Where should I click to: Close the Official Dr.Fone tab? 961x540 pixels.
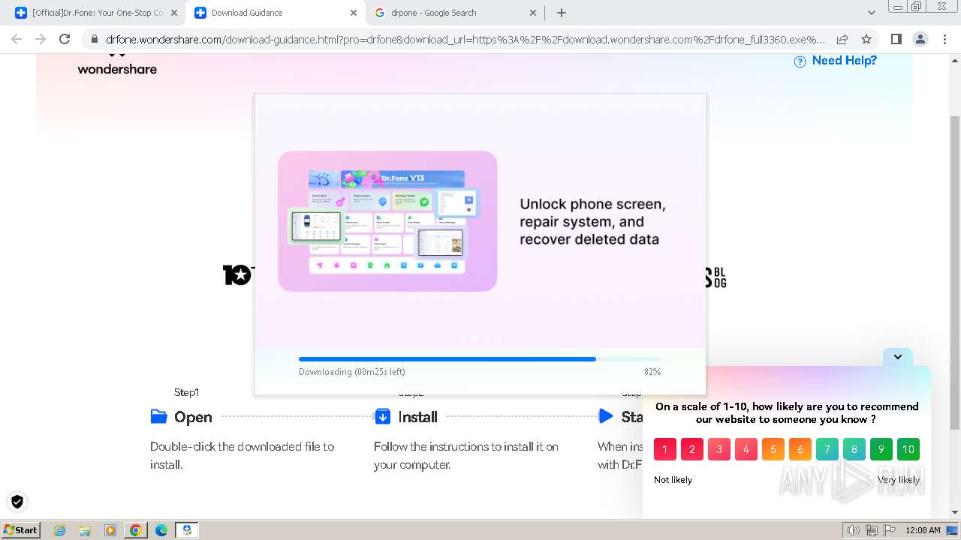tap(174, 13)
